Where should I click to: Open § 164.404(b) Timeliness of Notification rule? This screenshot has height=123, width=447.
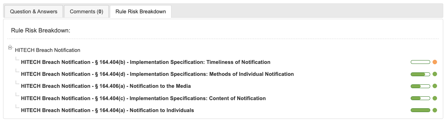point(145,62)
